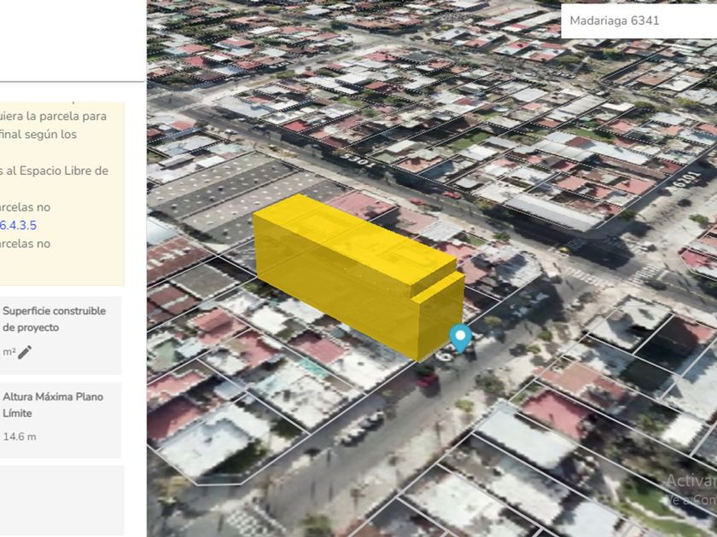
Task: Click the Altura Máxima Plano Límite heading
Action: [53, 405]
